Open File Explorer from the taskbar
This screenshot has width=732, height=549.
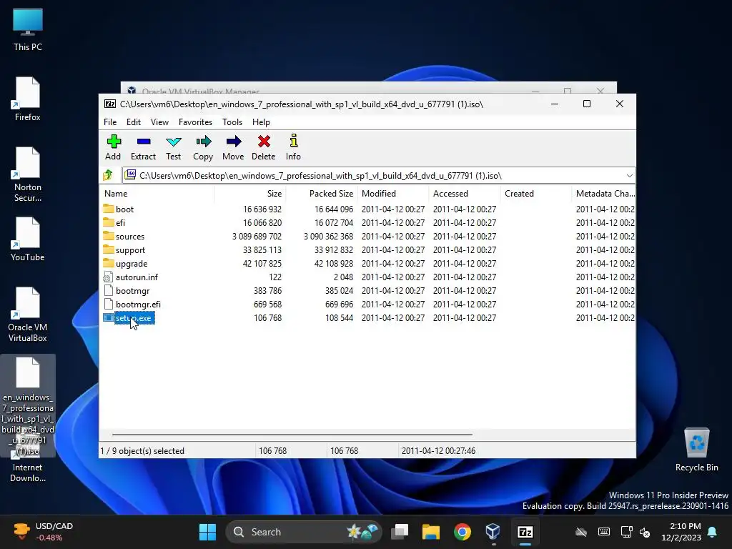coord(431,532)
